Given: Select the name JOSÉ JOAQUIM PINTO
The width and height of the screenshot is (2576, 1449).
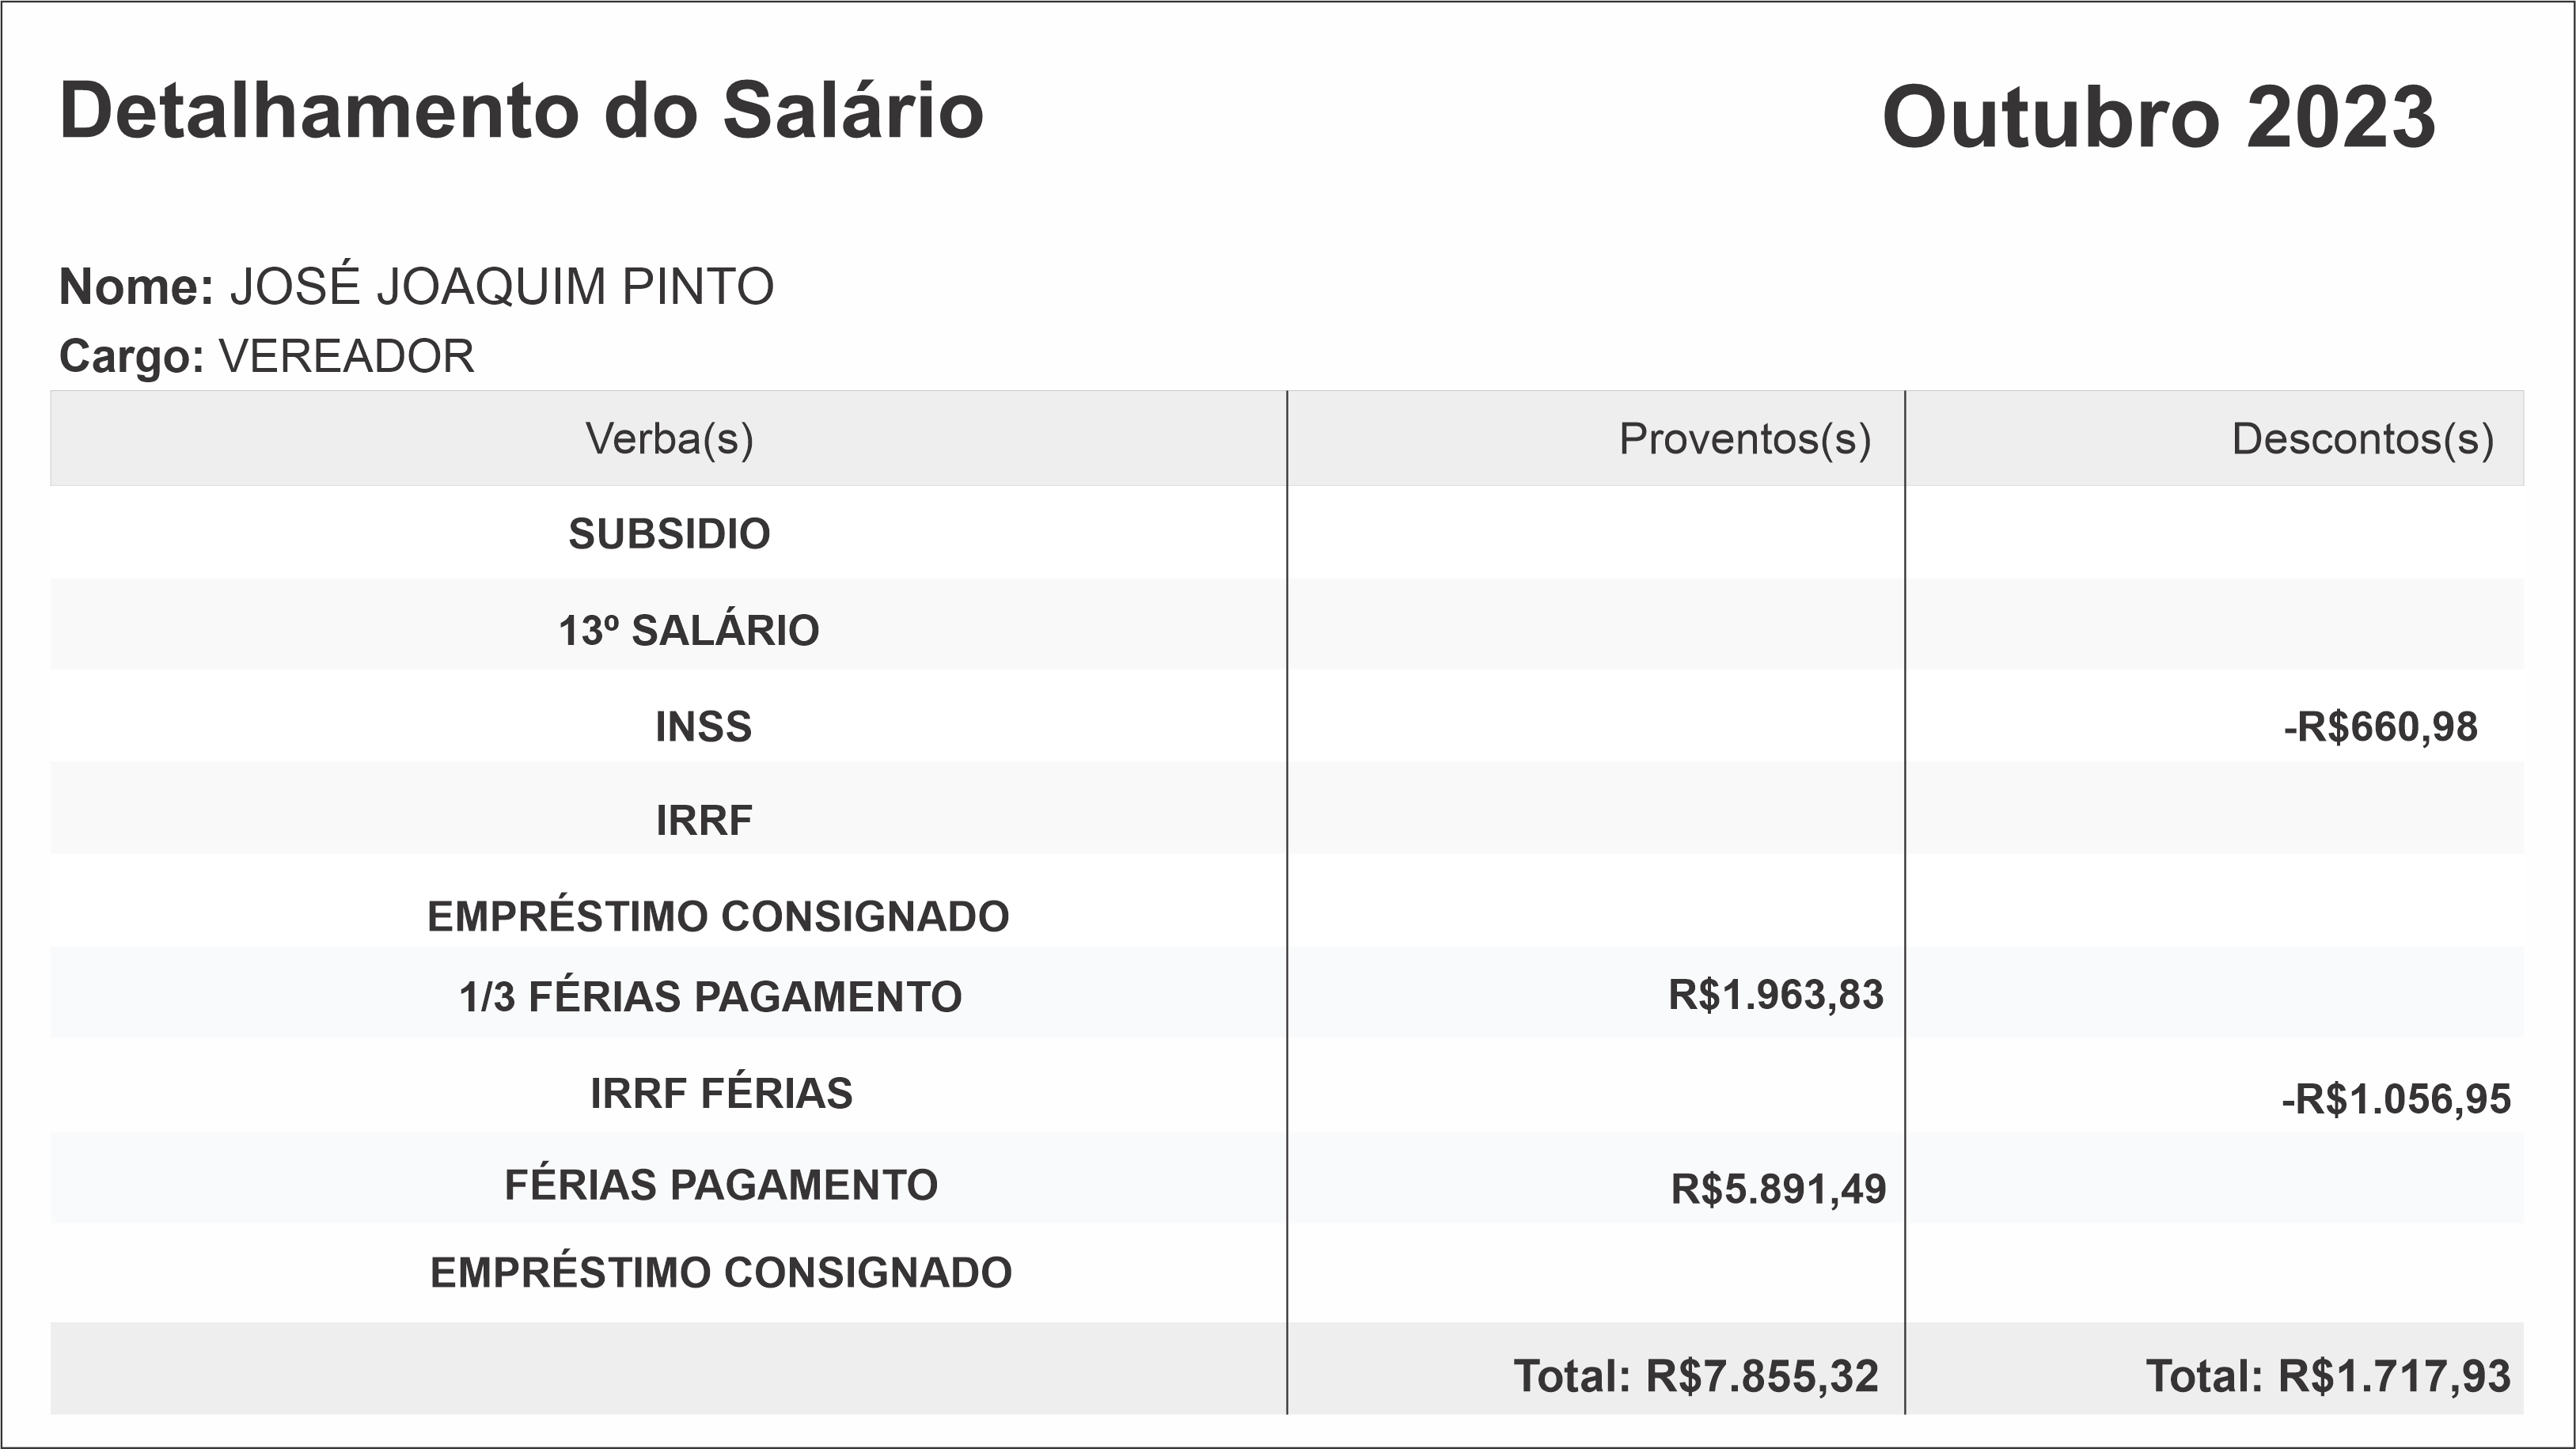Looking at the screenshot, I should tap(501, 287).
